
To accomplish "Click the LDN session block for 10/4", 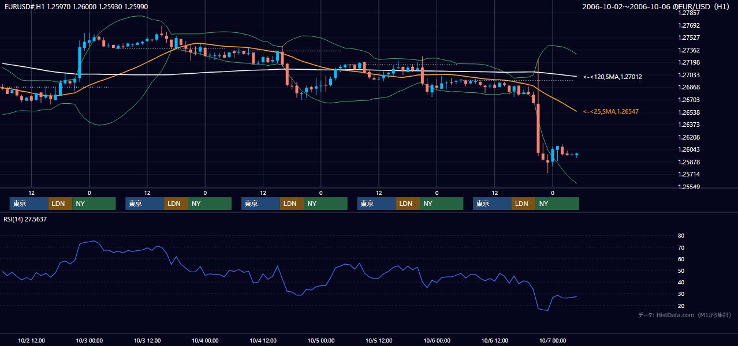I will [x=292, y=204].
